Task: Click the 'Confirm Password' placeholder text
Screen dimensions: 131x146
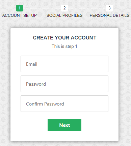Action: tap(45, 104)
